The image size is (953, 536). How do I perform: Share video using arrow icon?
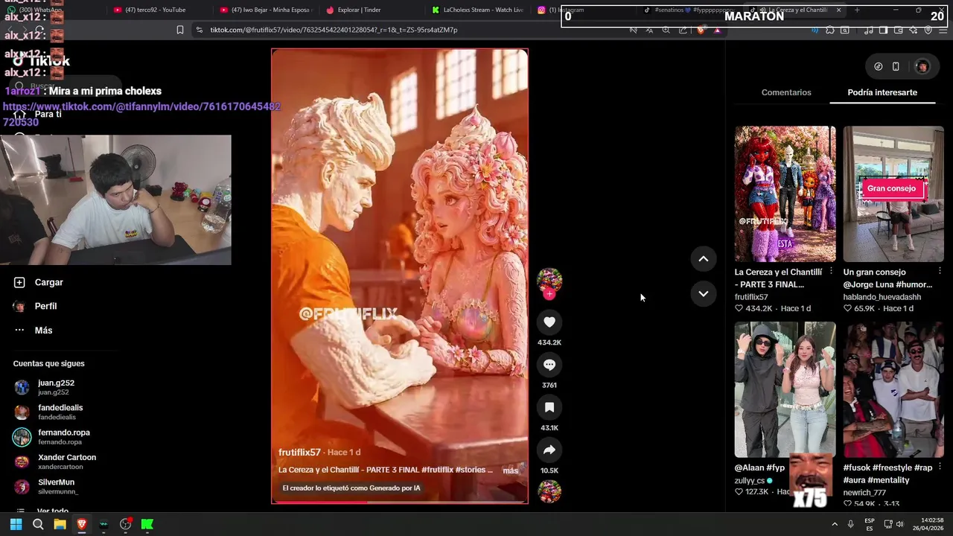pyautogui.click(x=549, y=450)
